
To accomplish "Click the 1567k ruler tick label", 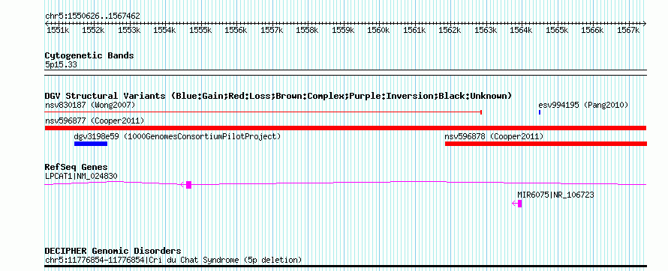I will pos(629,31).
